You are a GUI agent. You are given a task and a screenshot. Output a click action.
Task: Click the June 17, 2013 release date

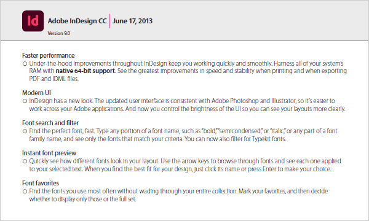click(x=132, y=21)
